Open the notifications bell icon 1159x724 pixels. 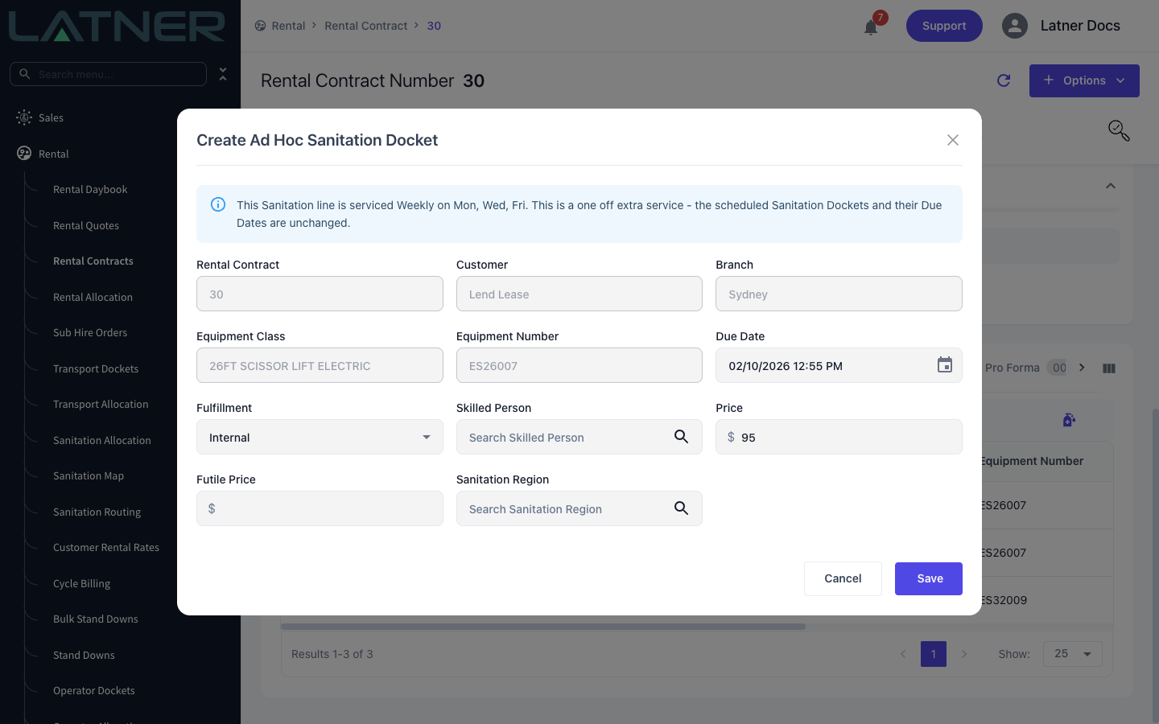(871, 27)
